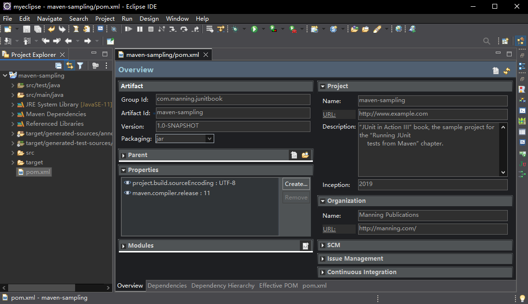Screen dimensions: 528x304
Task: Expand the Parent section
Action: click(x=124, y=155)
